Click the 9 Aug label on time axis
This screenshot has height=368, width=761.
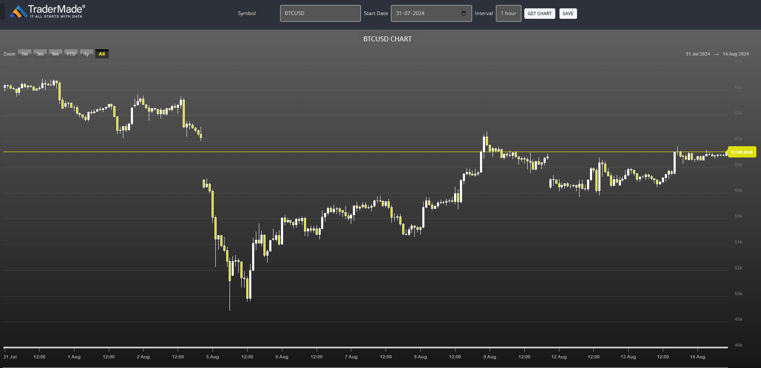[490, 357]
